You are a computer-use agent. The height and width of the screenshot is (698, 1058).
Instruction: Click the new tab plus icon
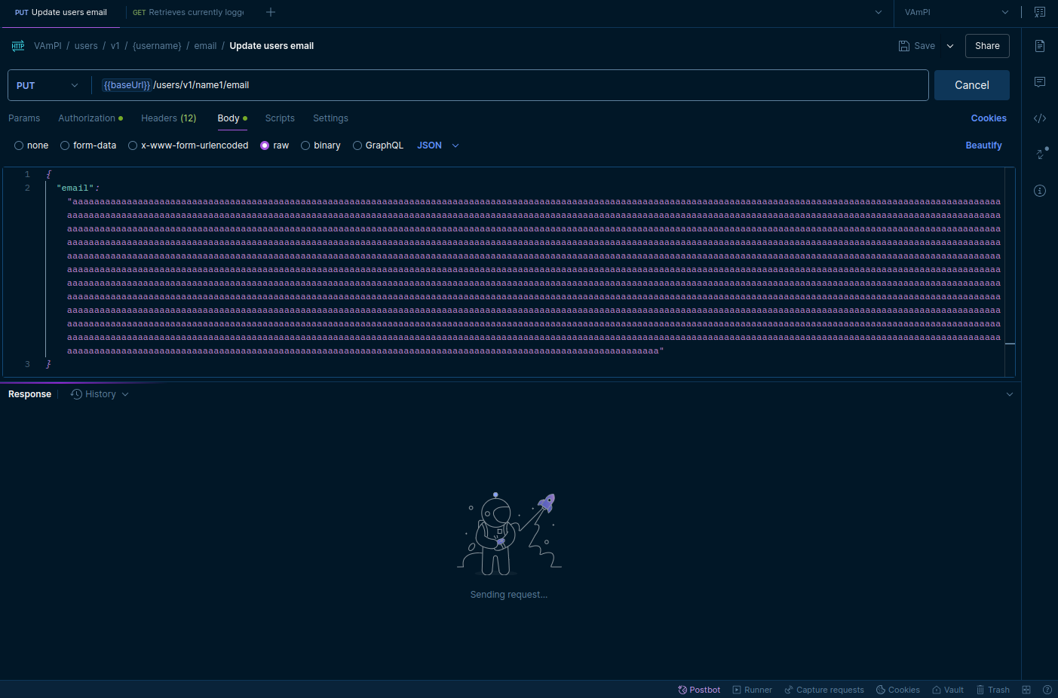pos(271,12)
